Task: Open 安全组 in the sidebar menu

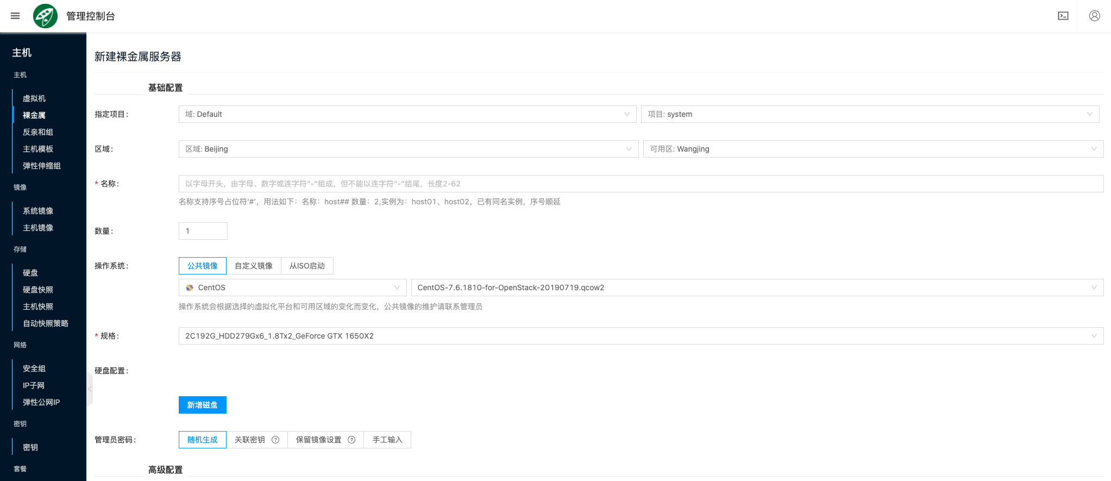Action: pos(34,368)
